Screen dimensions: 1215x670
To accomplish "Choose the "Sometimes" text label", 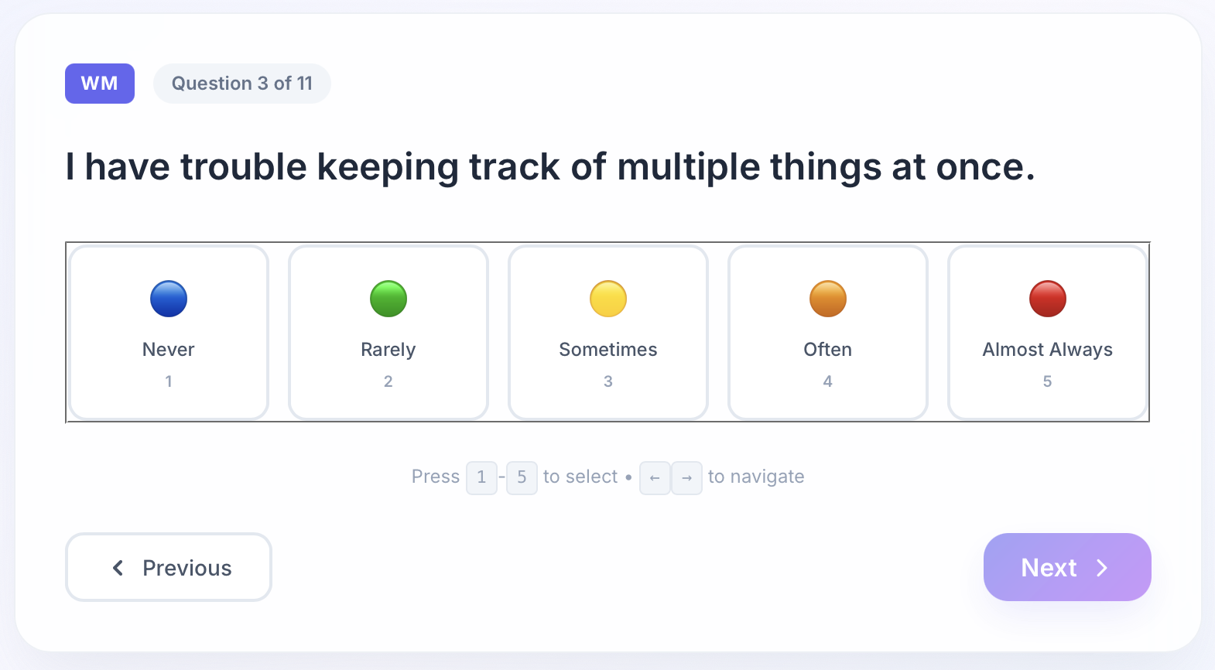I will click(x=608, y=350).
